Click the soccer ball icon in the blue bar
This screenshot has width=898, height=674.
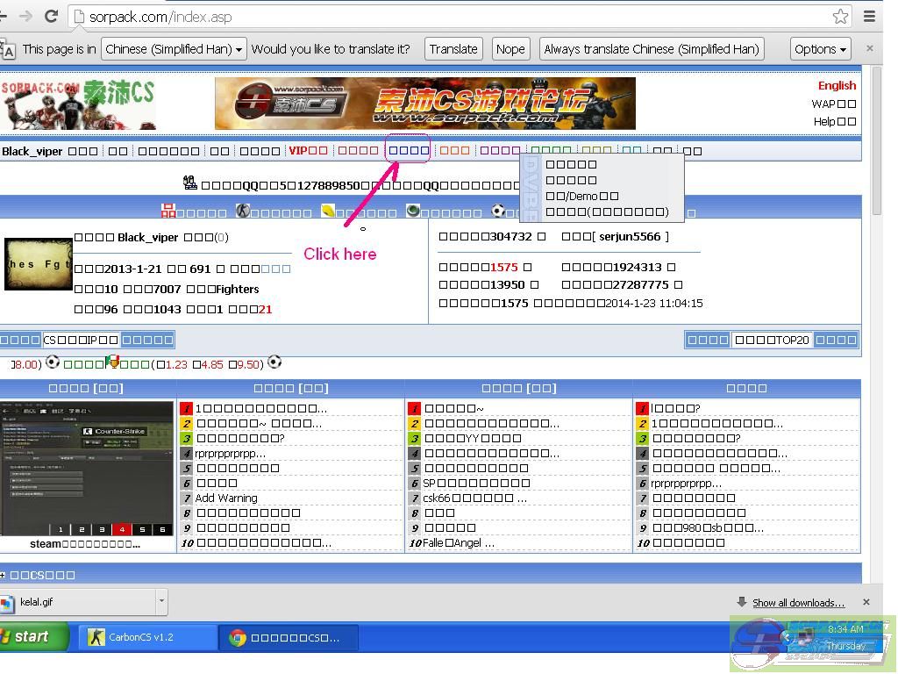click(x=498, y=212)
